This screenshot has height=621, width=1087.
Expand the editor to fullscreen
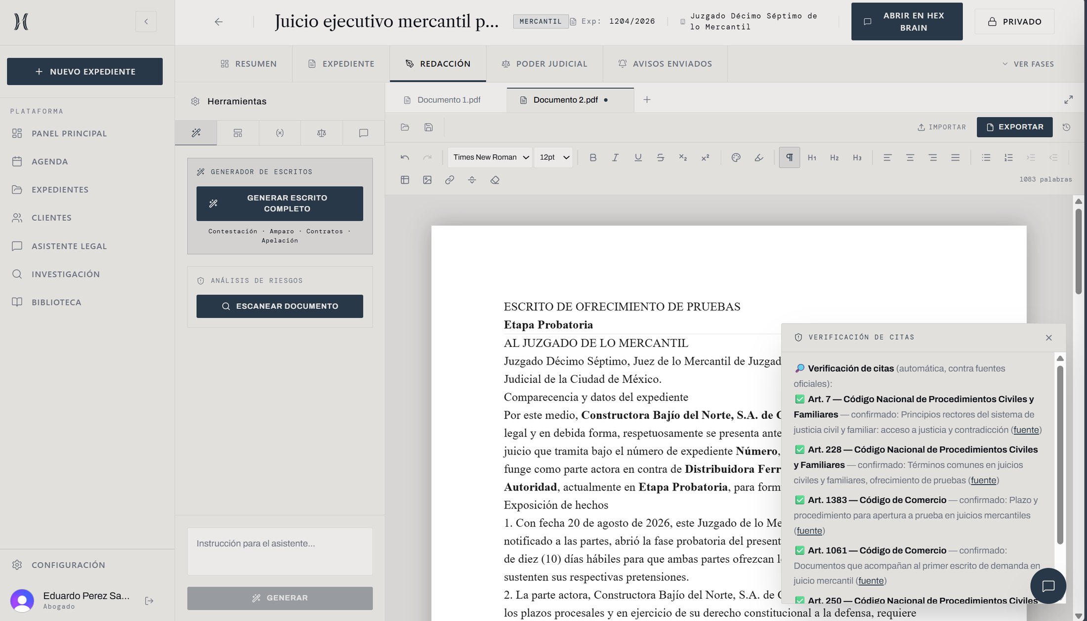(1068, 100)
